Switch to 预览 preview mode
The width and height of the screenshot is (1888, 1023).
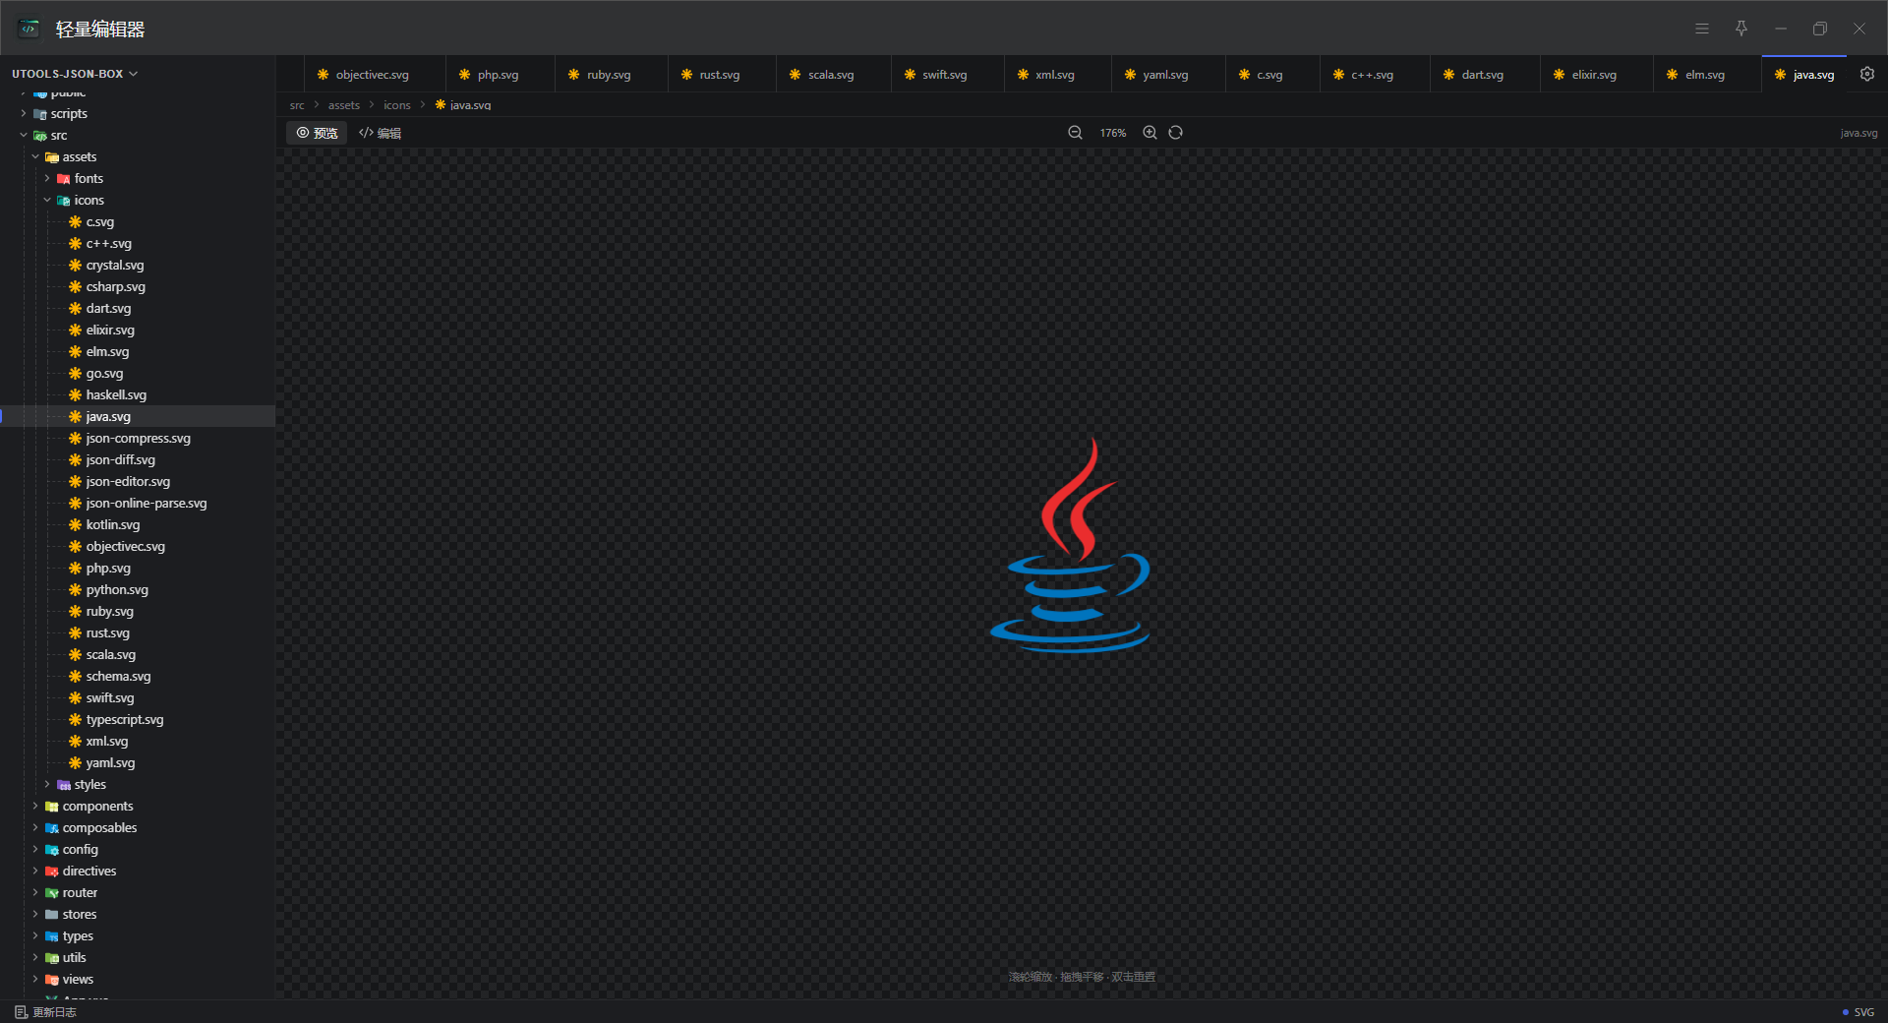(317, 133)
